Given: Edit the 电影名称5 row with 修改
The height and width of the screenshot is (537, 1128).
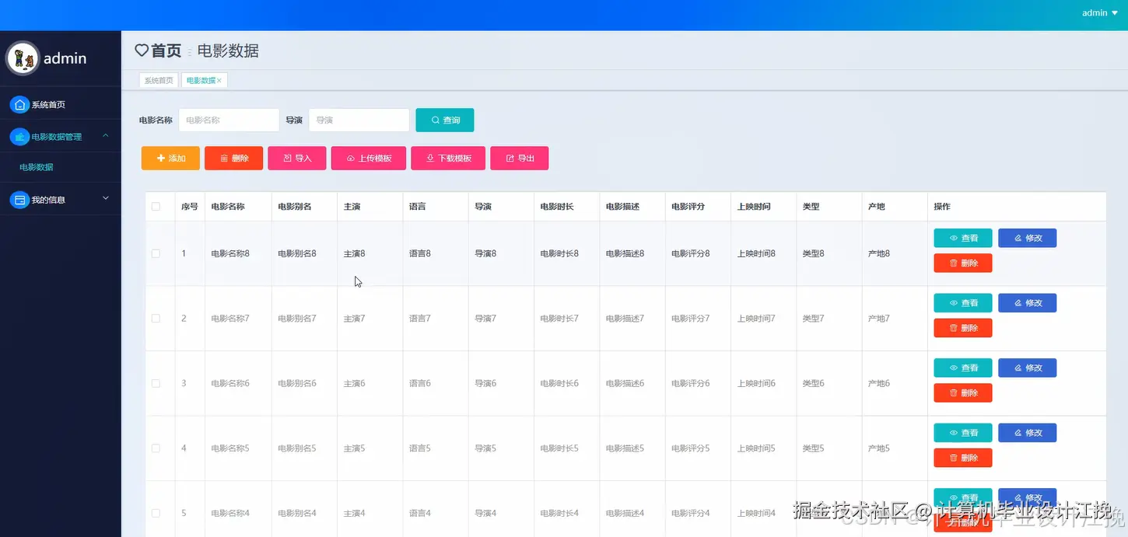Looking at the screenshot, I should click(x=1027, y=433).
